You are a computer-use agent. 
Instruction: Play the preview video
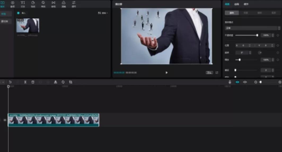166,73
